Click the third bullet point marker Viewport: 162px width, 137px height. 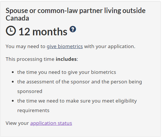click(x=13, y=101)
